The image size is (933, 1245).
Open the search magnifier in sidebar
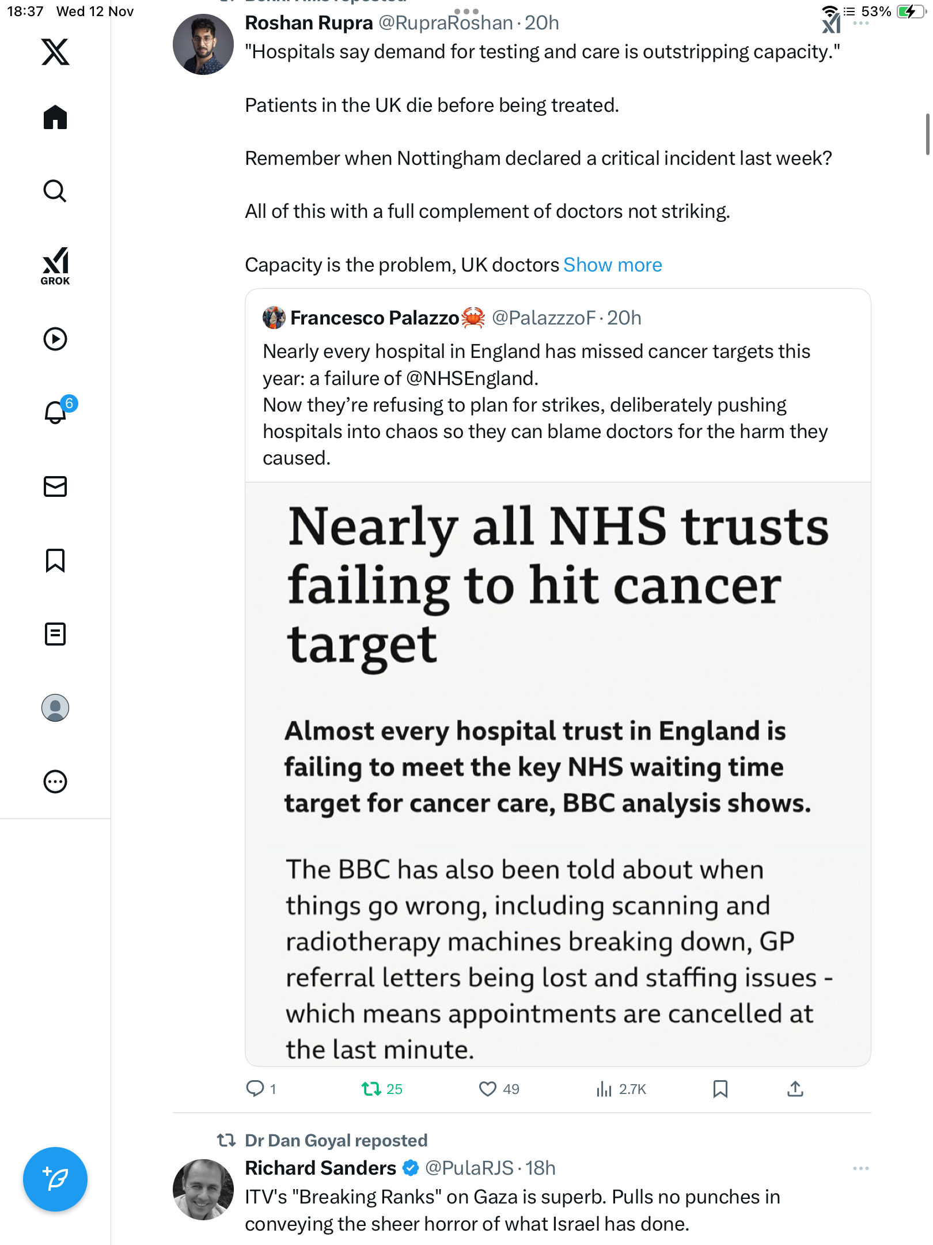point(55,191)
